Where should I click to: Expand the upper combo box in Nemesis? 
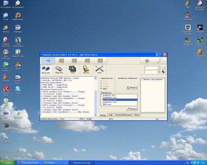(x=159, y=67)
